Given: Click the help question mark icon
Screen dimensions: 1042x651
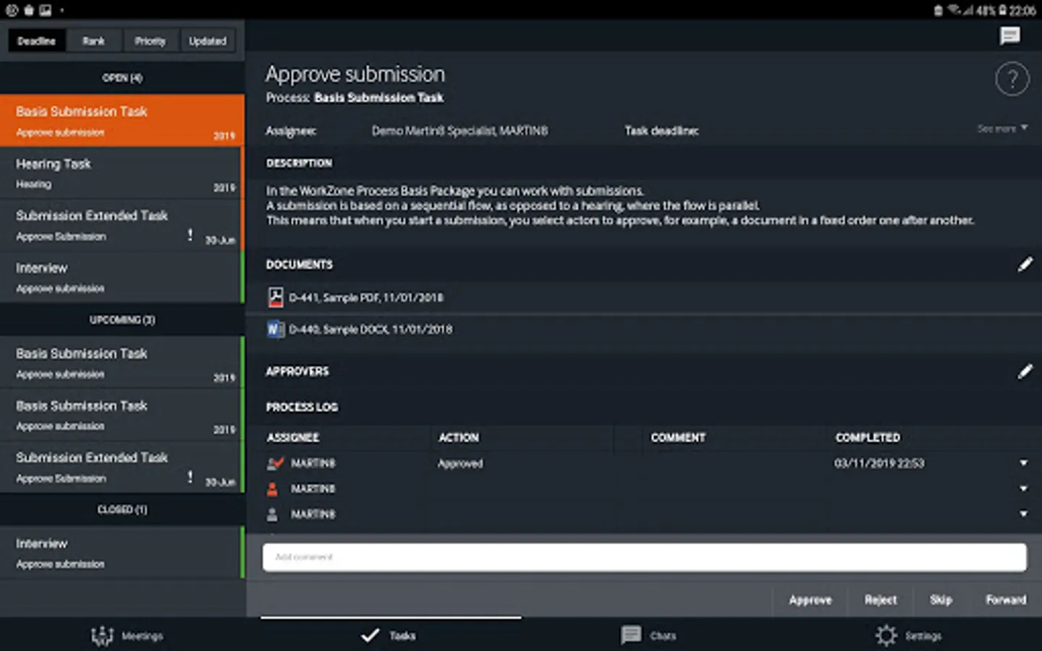Looking at the screenshot, I should coord(1012,80).
